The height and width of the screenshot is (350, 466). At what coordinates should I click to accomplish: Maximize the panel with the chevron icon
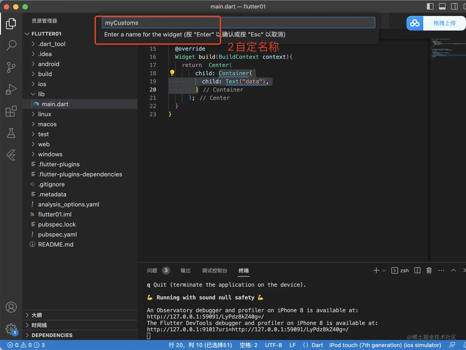(453, 270)
